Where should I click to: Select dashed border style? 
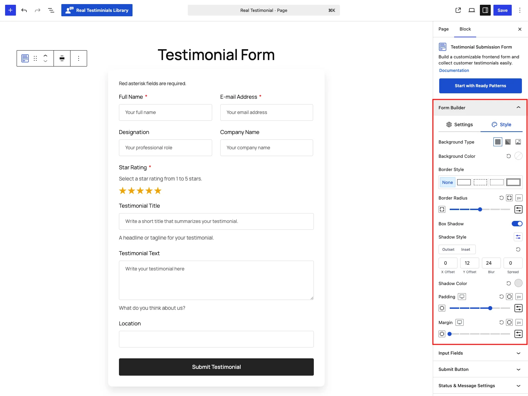pos(480,182)
